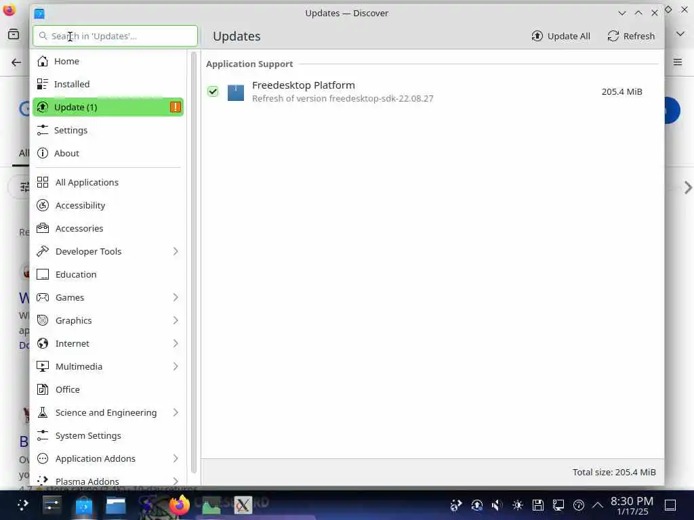Expand the Application Addons arrow
The image size is (694, 520).
(176, 458)
